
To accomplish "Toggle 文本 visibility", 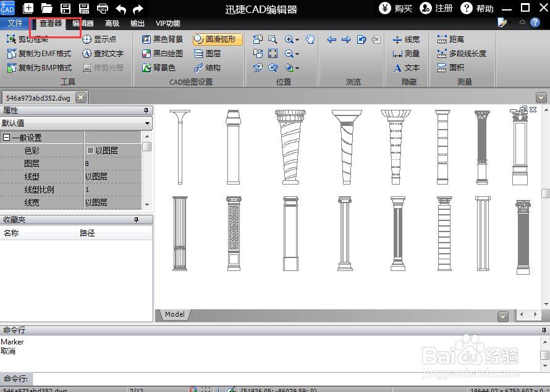I will (406, 68).
